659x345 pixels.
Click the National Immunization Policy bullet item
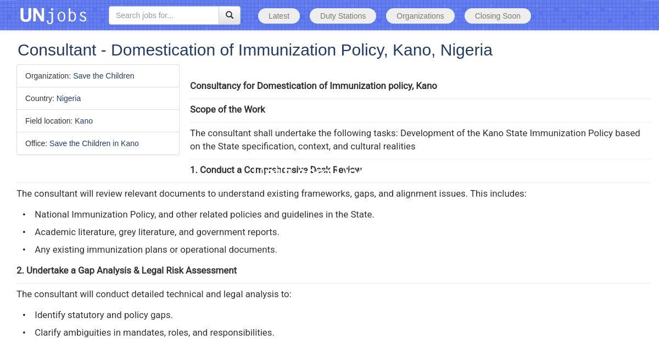click(x=204, y=214)
